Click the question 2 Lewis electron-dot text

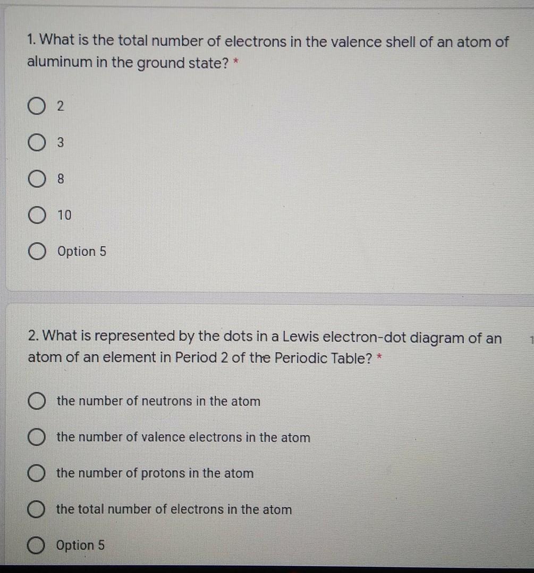coord(265,347)
